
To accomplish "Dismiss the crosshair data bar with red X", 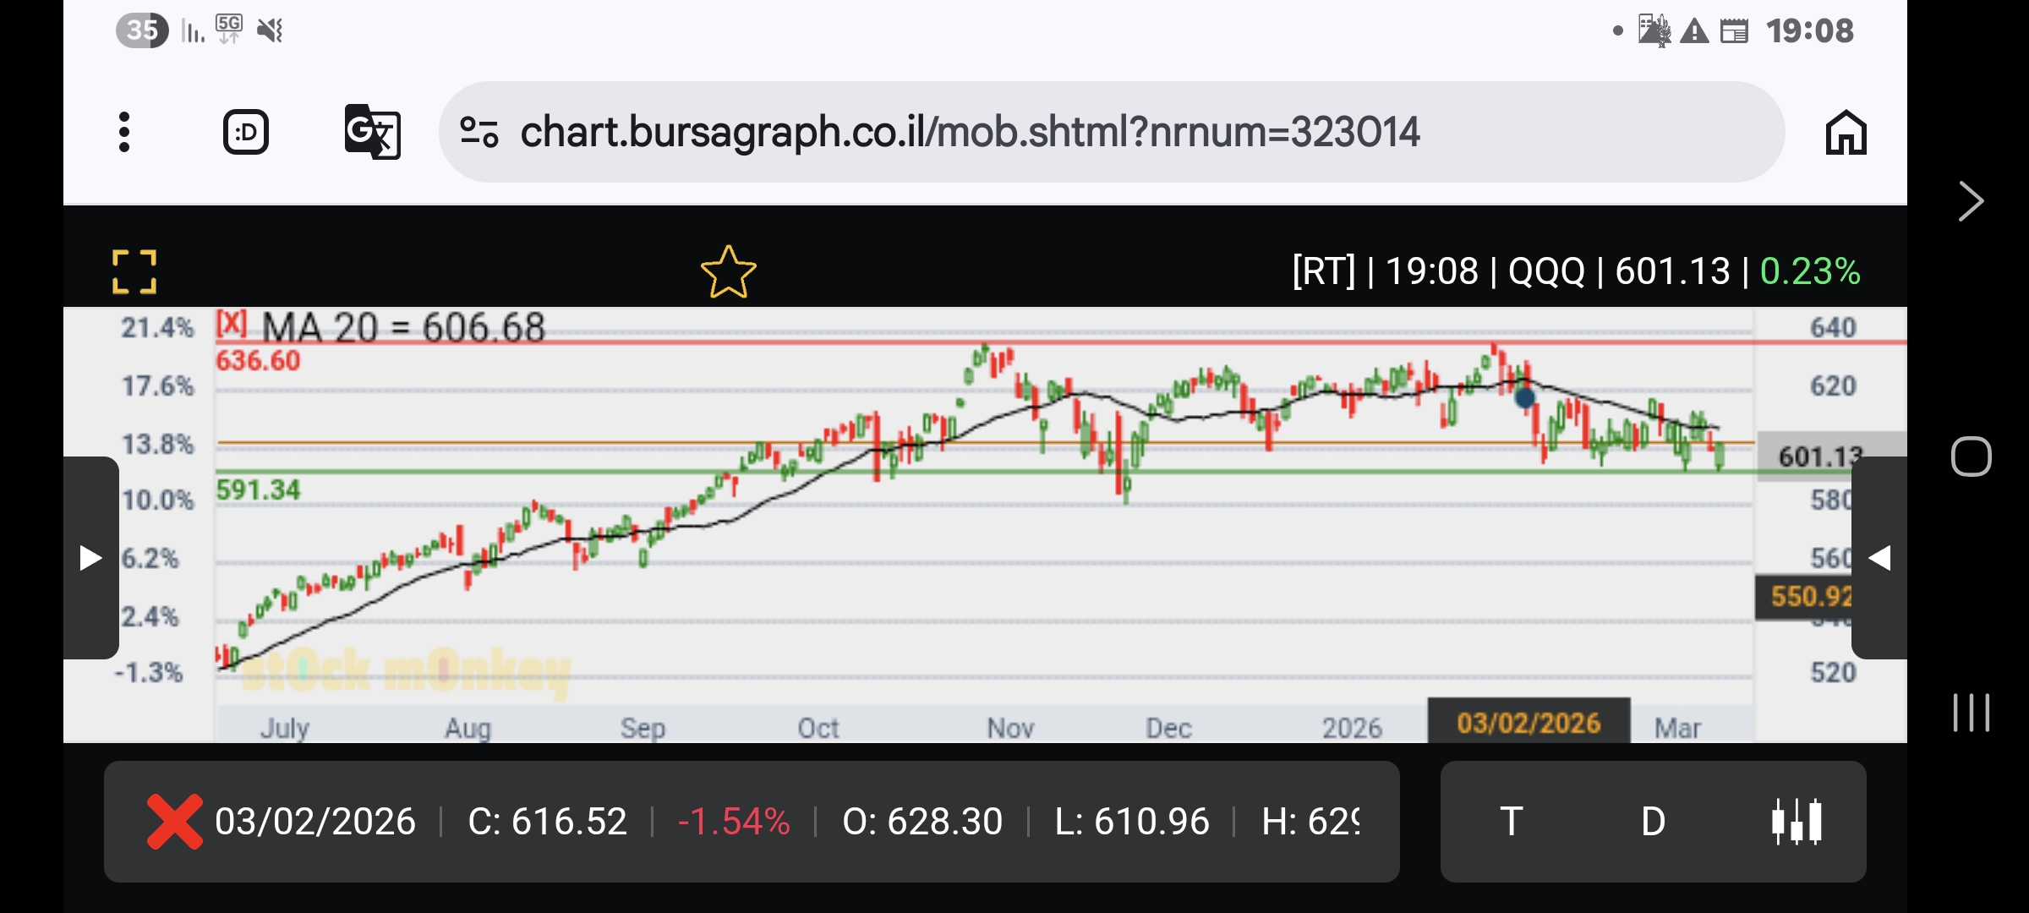I will click(x=174, y=821).
